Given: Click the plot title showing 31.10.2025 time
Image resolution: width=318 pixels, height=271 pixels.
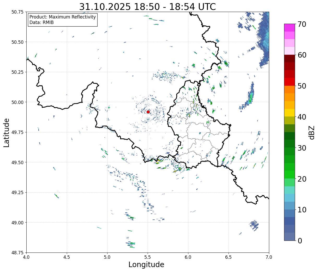Looking at the screenshot, I should tap(147, 7).
